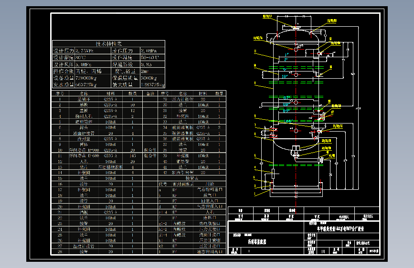Select the 设计压力 label cell
Viewport: 414px width, 268px height.
[x=63, y=51]
